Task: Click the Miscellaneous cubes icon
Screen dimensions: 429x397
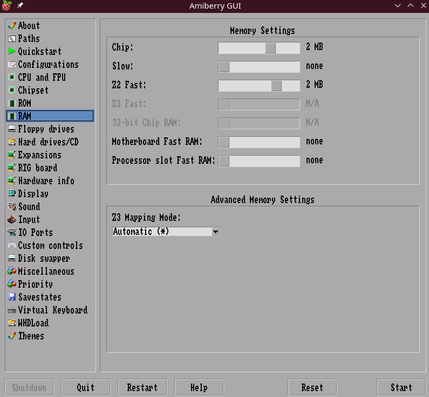Action: (x=12, y=271)
